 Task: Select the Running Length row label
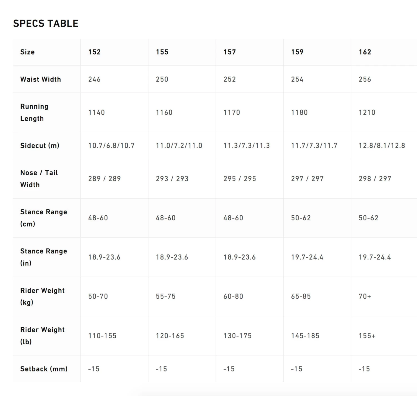click(34, 112)
